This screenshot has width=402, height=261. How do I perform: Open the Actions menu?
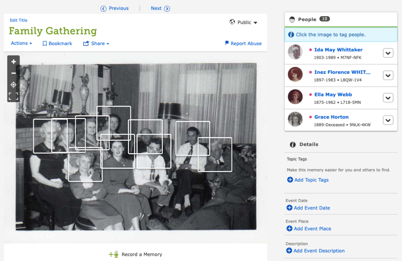tap(21, 43)
